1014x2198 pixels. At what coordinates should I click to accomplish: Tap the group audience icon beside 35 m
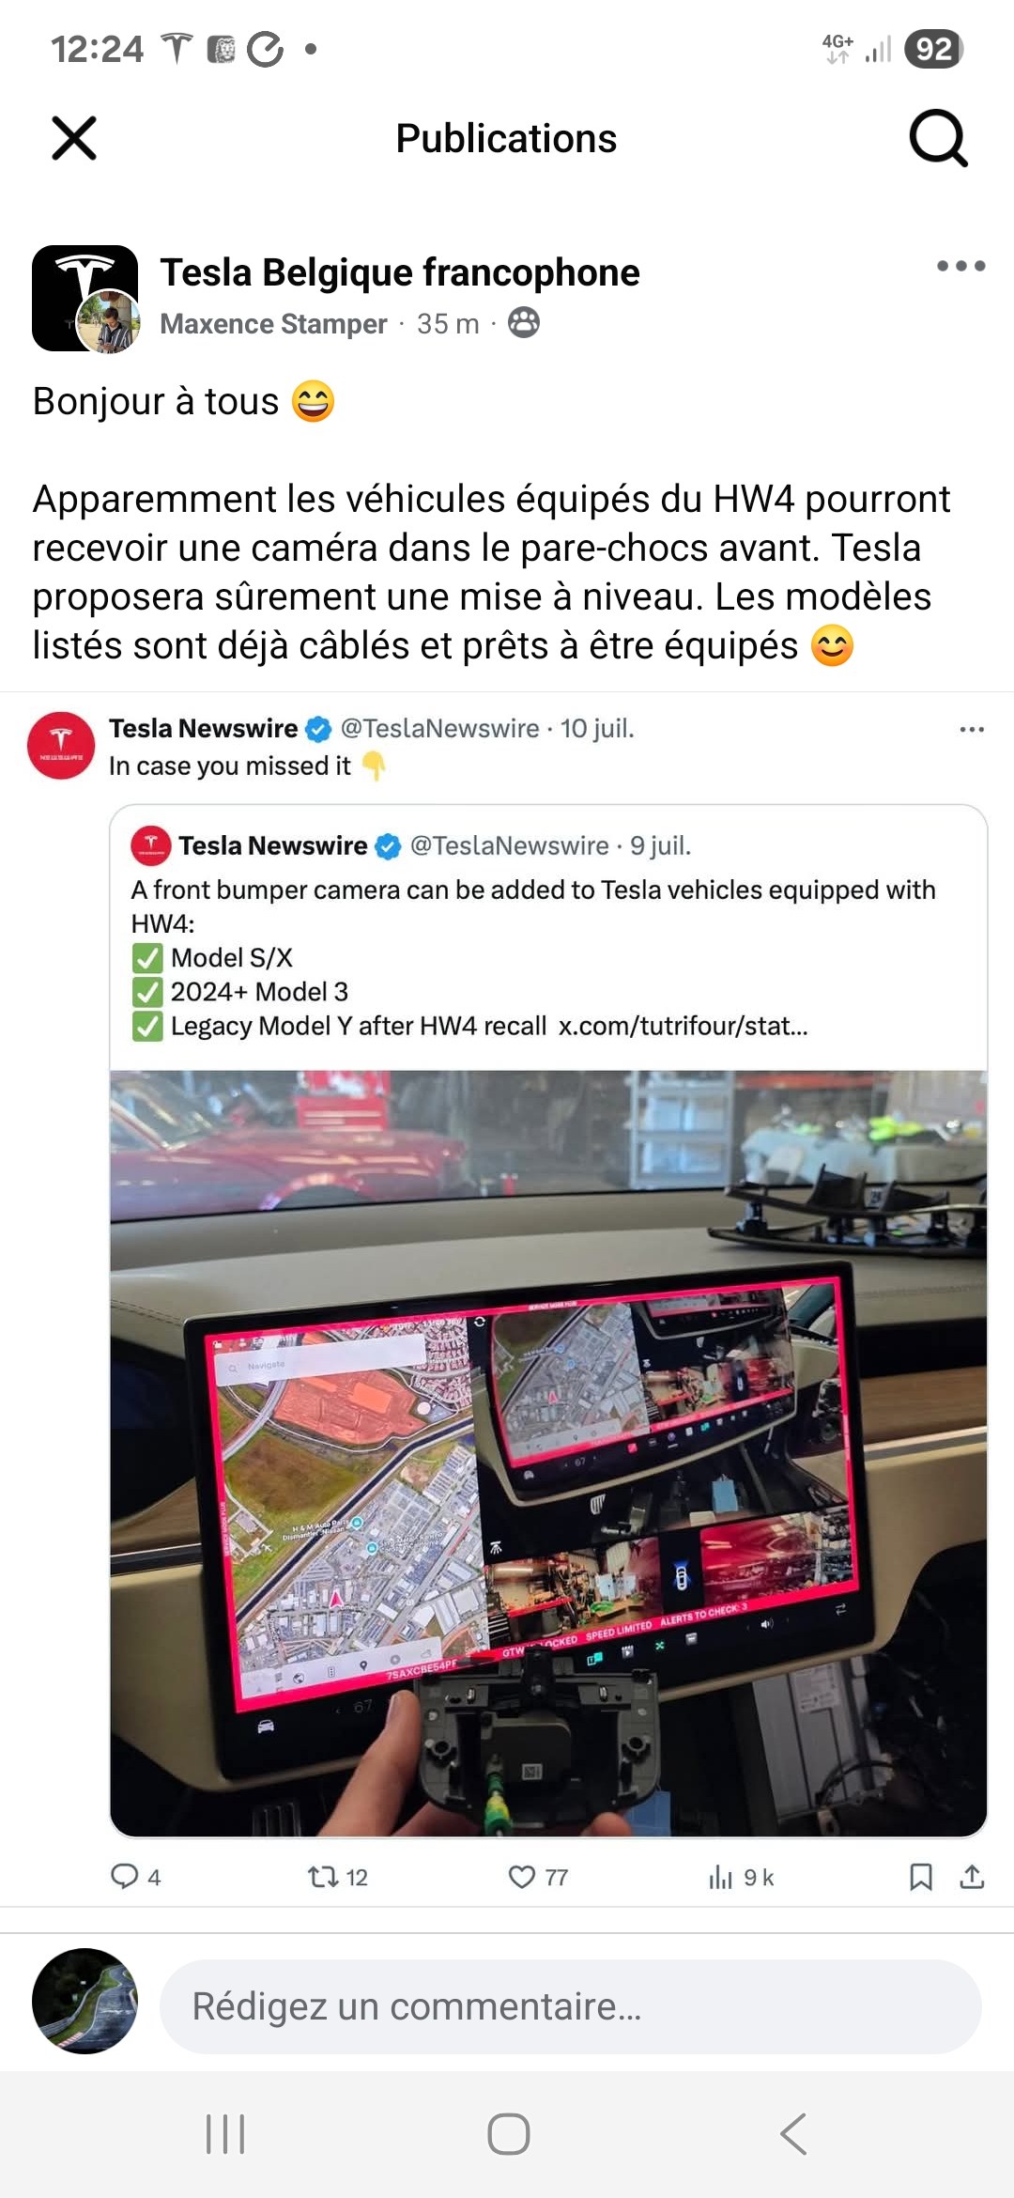tap(524, 323)
